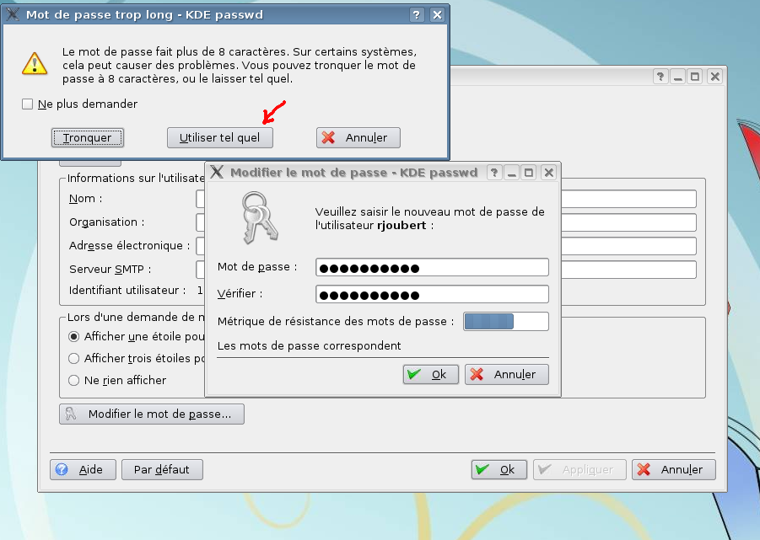Enable the Ne plus demander checkbox
Viewport: 760px width, 540px height.
[28, 104]
